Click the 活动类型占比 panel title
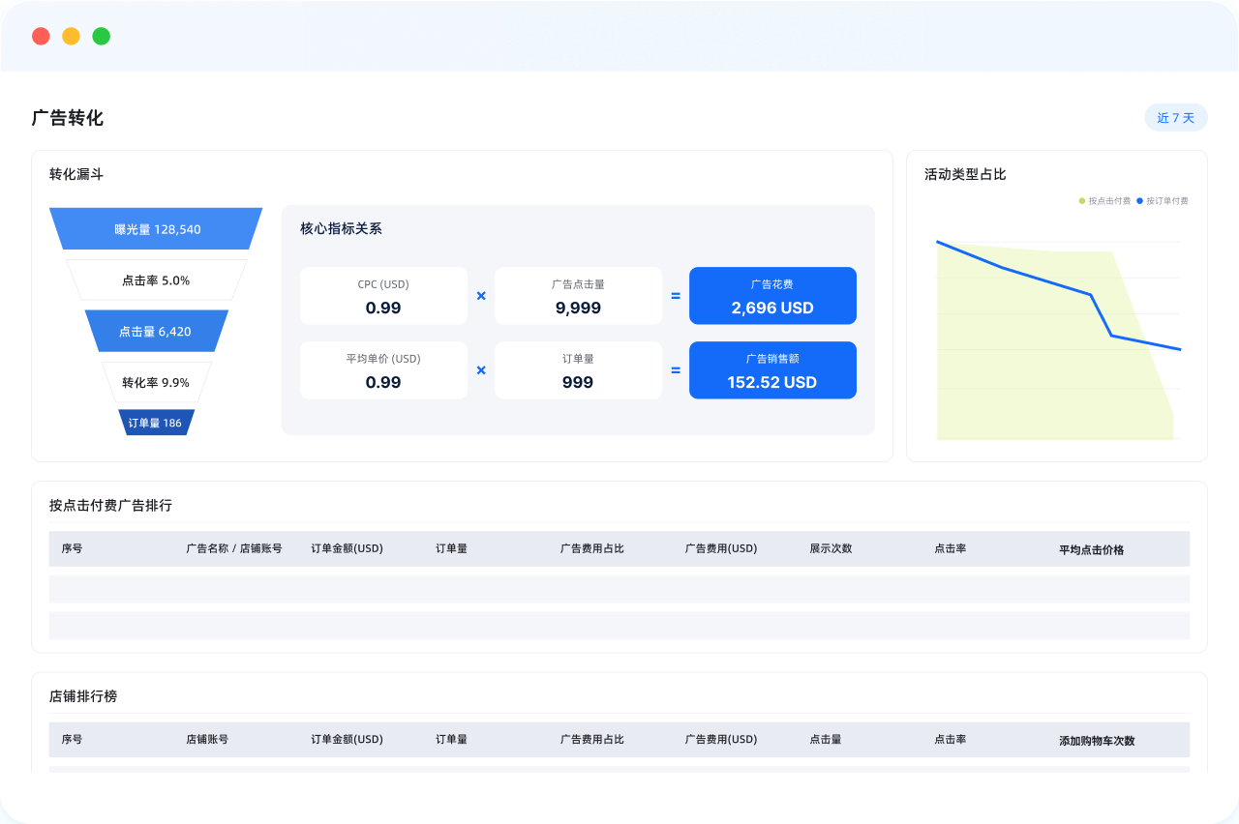The height and width of the screenshot is (824, 1239). [965, 175]
